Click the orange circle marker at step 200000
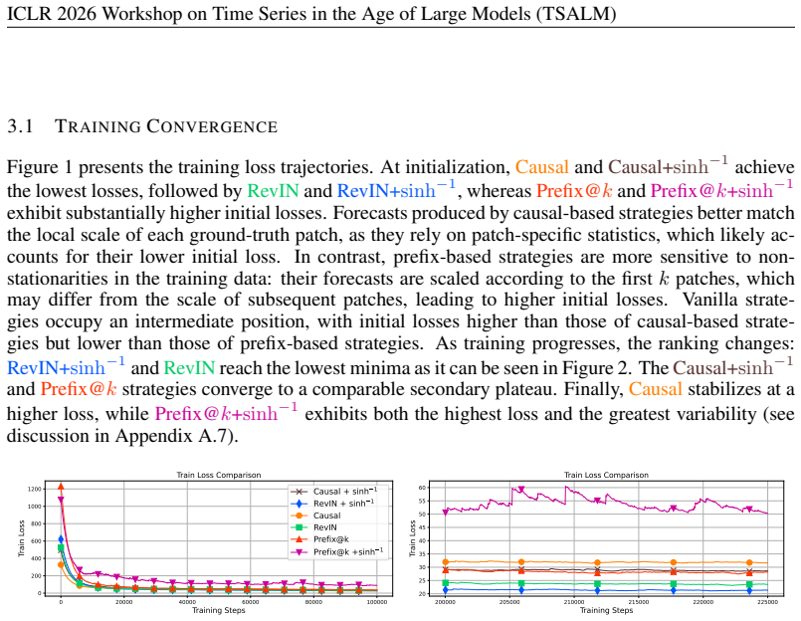 coord(445,562)
